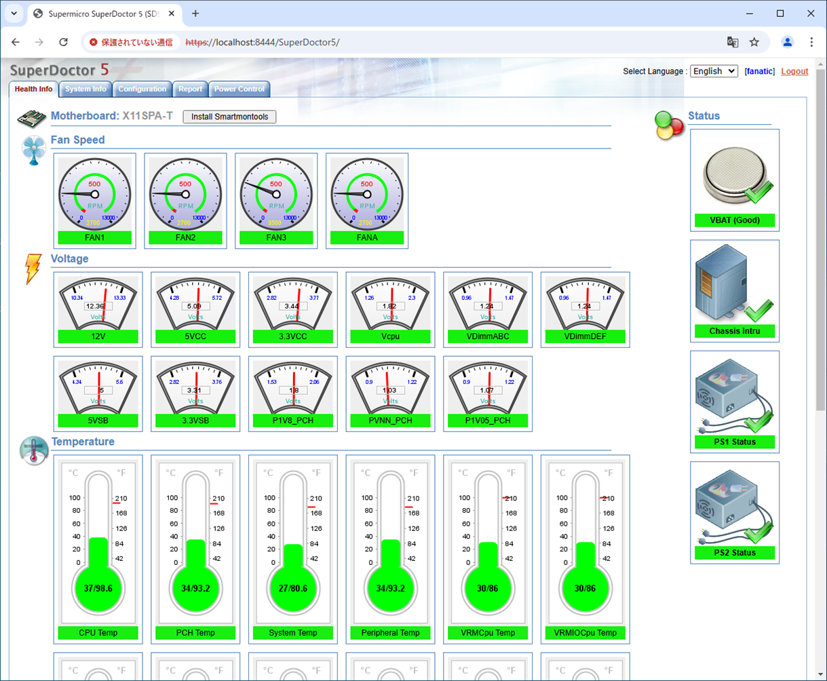Open the Configuration tab
This screenshot has width=827, height=681.
(142, 89)
